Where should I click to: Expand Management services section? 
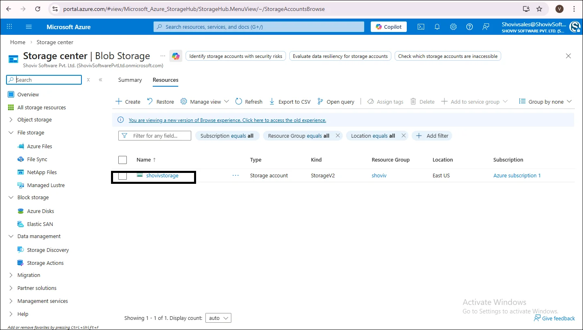pos(11,301)
